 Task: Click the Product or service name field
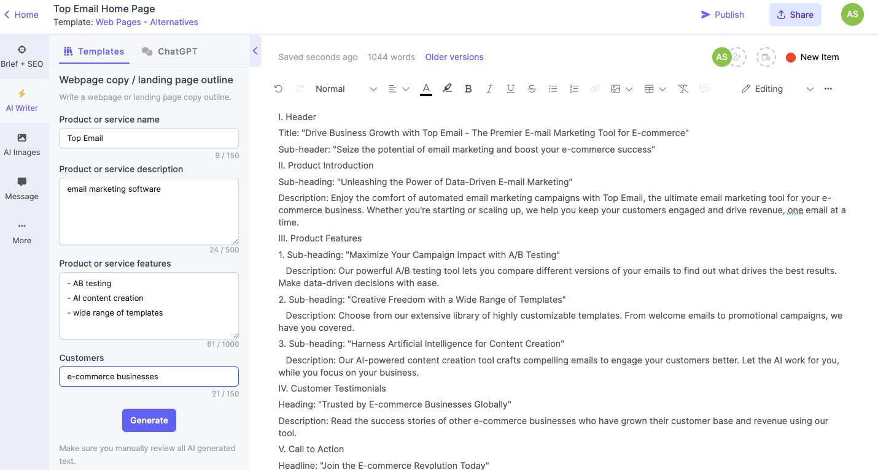tap(149, 138)
